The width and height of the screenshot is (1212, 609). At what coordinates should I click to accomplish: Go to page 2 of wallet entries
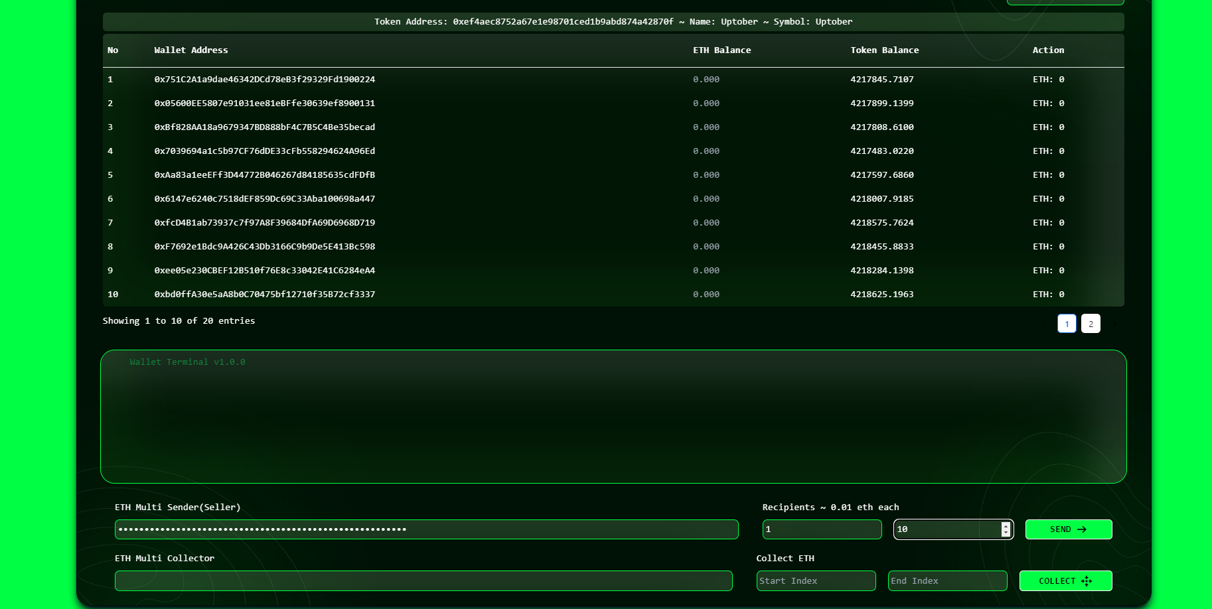[1091, 324]
